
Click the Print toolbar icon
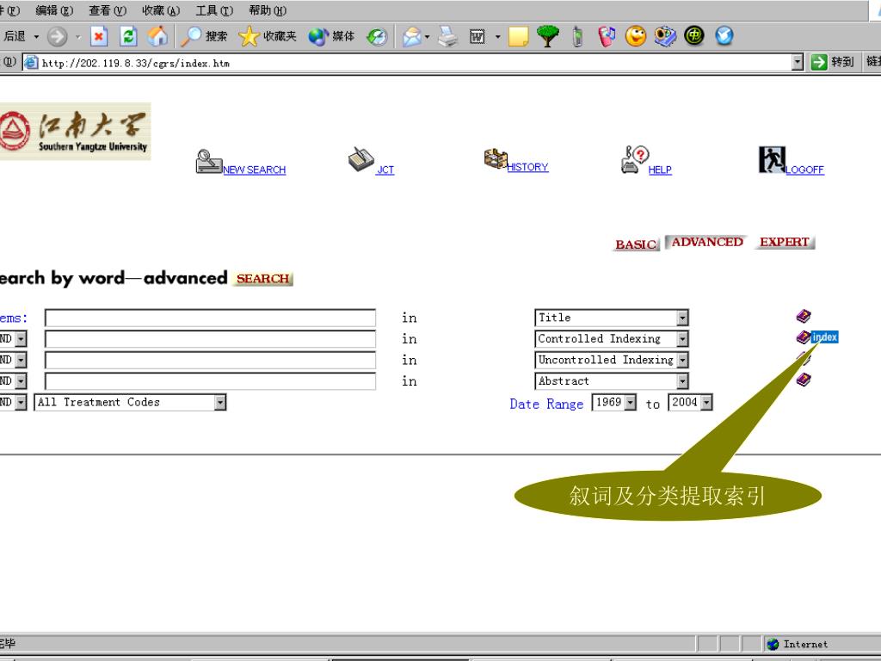[447, 36]
